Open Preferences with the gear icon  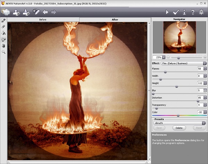tap(201, 12)
